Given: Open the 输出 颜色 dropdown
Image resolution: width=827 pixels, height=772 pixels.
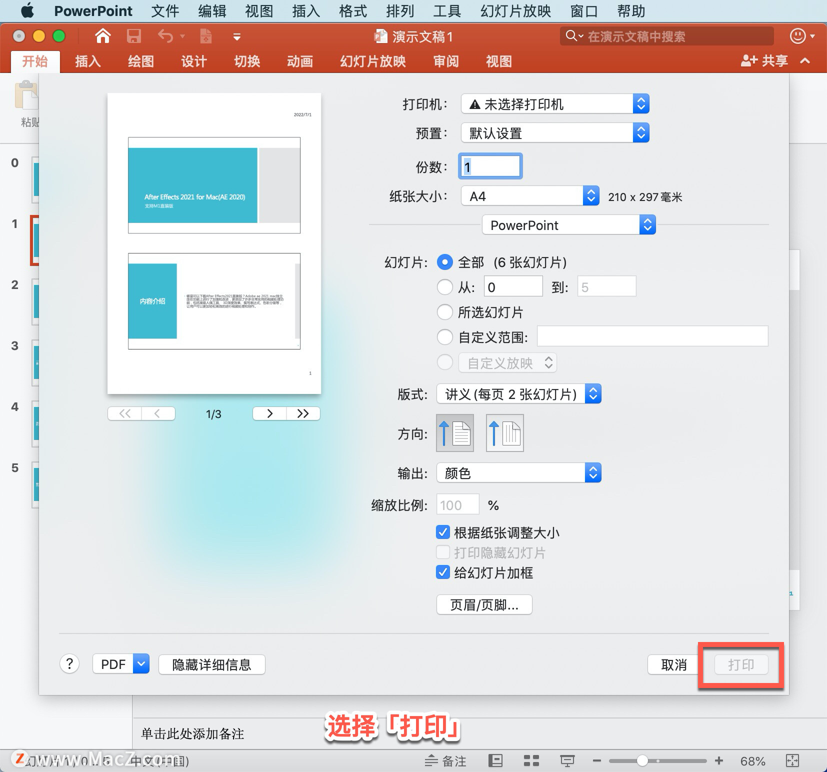Looking at the screenshot, I should (519, 473).
